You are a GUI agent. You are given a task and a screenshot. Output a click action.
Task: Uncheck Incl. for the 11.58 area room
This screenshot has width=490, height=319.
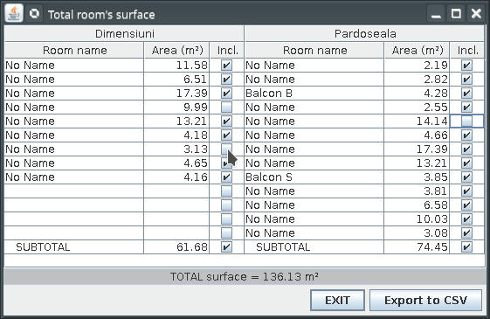pos(226,66)
